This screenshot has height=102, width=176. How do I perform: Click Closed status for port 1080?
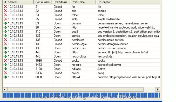58,61
